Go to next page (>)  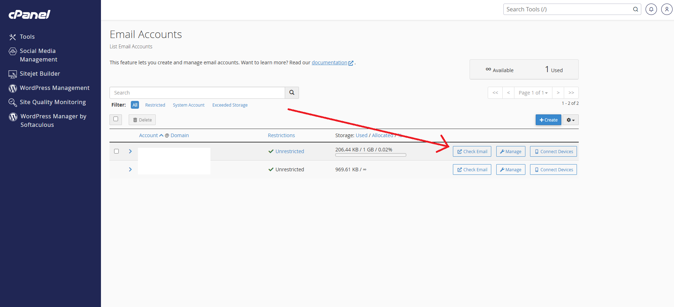pos(558,93)
